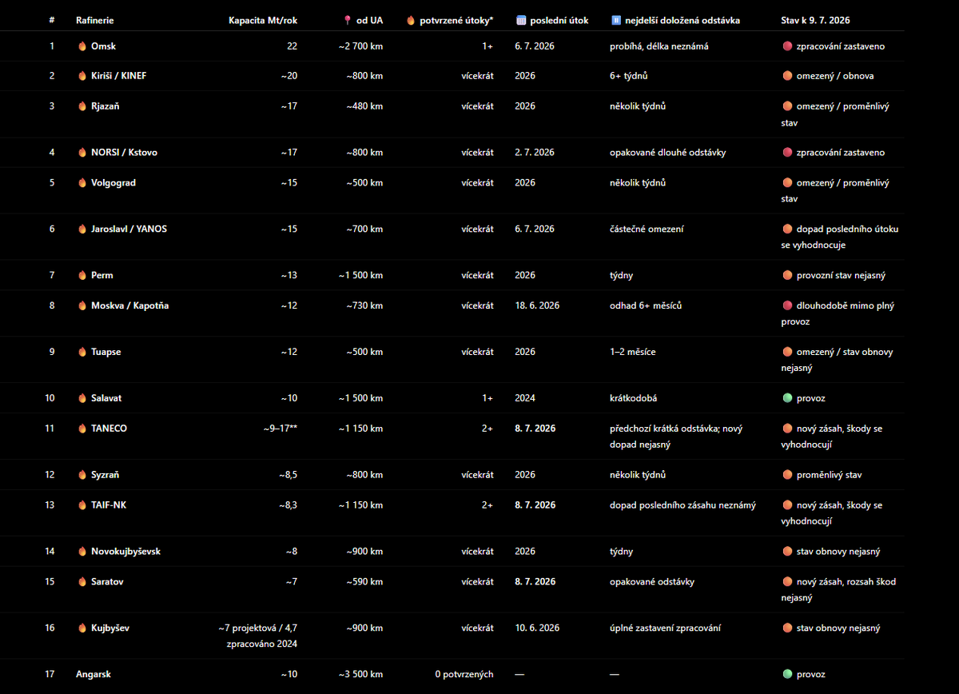The height and width of the screenshot is (694, 959).
Task: Click the red status dot in the Omsk row
Action: pos(787,46)
